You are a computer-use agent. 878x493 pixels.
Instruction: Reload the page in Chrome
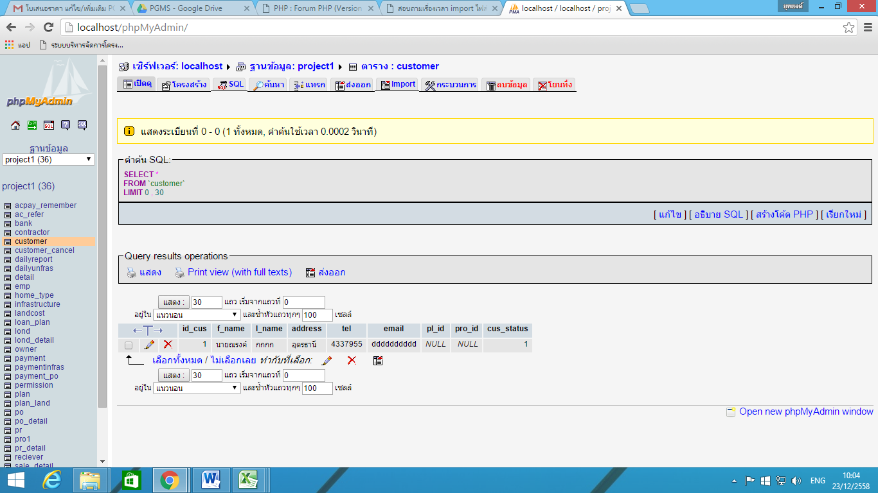point(48,27)
